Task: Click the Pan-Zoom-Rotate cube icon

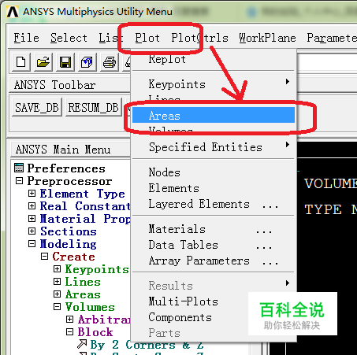Action: click(x=87, y=62)
